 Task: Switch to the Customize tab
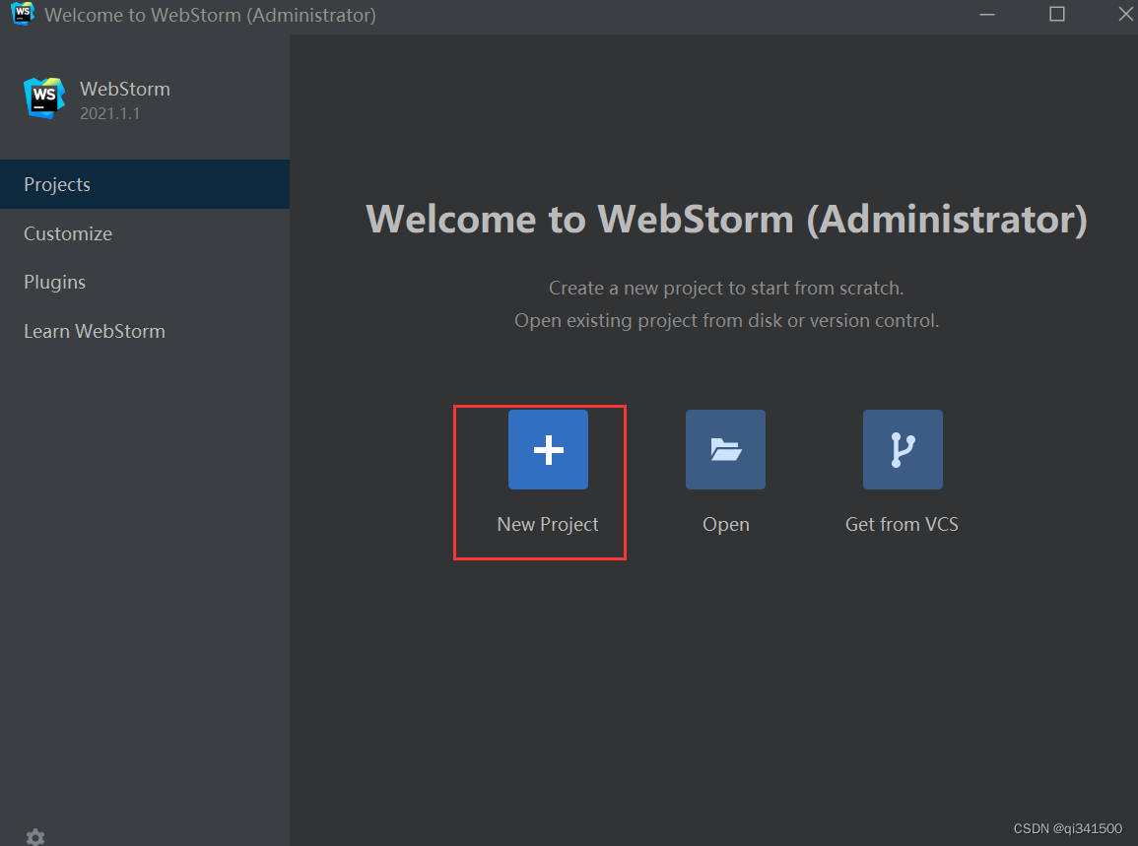click(145, 233)
